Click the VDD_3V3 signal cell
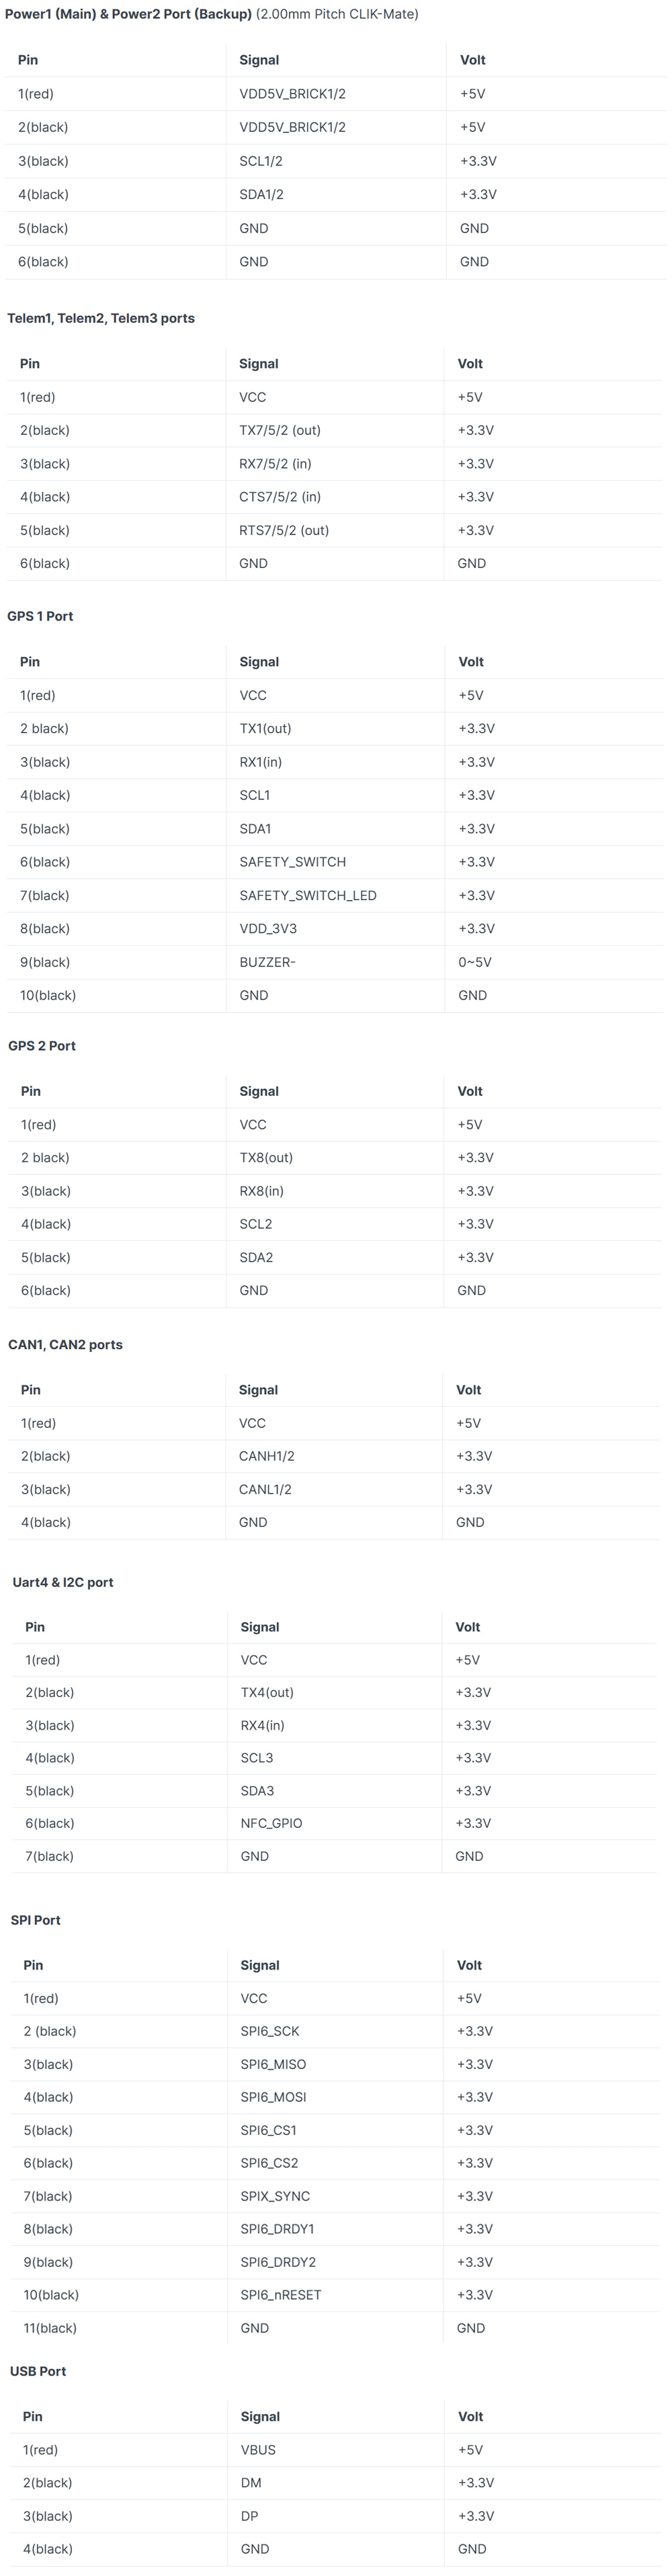The width and height of the screenshot is (672, 2576). (268, 928)
